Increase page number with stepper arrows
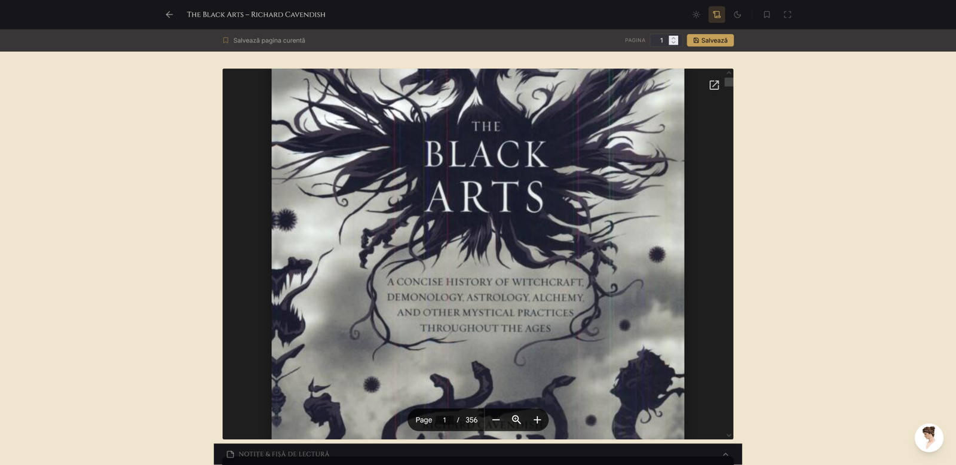 click(673, 38)
